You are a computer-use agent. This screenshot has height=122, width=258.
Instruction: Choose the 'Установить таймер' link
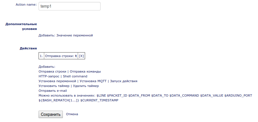(x=54, y=86)
